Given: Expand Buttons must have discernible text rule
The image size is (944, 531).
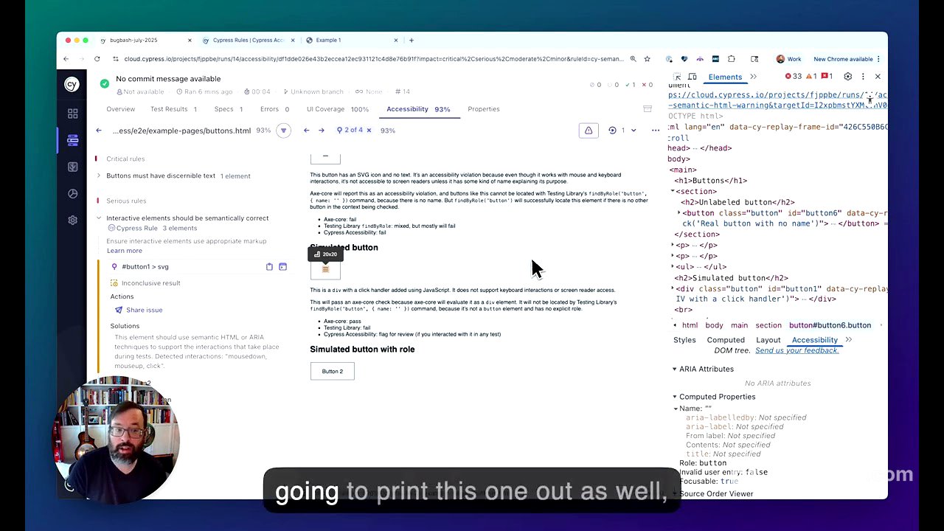Looking at the screenshot, I should coord(99,176).
